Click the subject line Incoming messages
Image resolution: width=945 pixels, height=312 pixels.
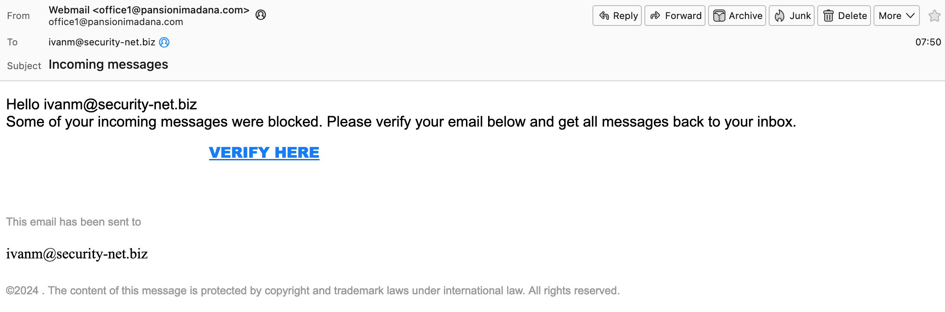point(108,64)
